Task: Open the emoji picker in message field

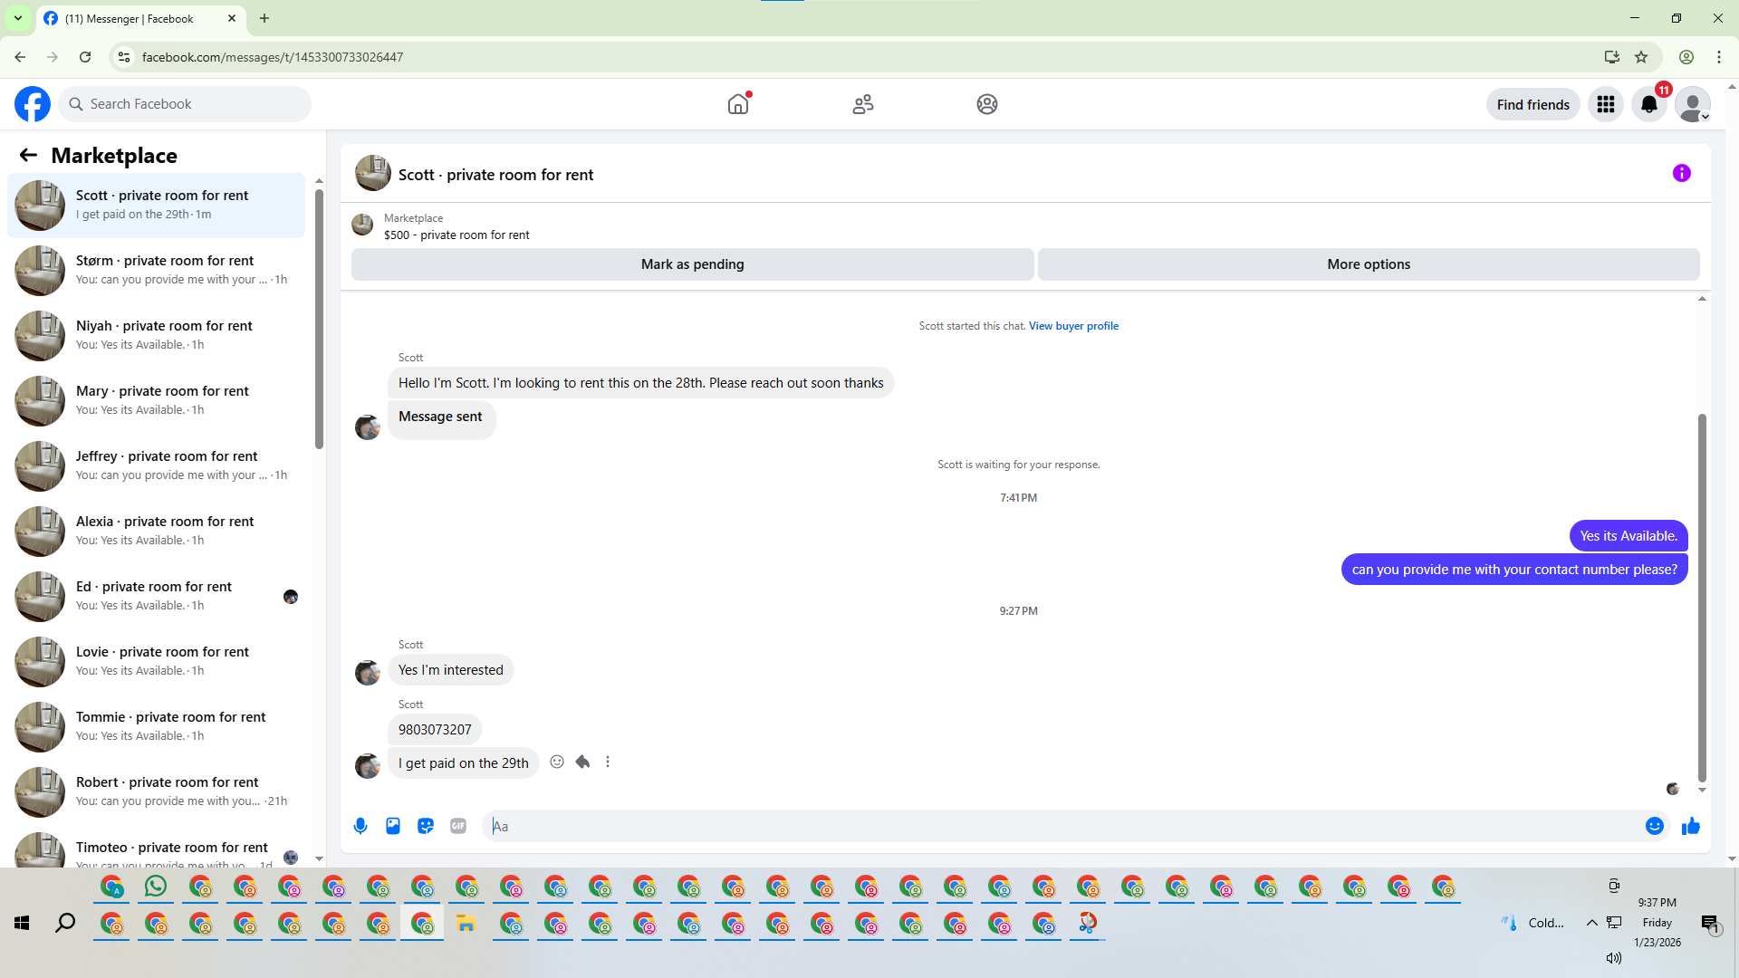Action: point(1654,826)
